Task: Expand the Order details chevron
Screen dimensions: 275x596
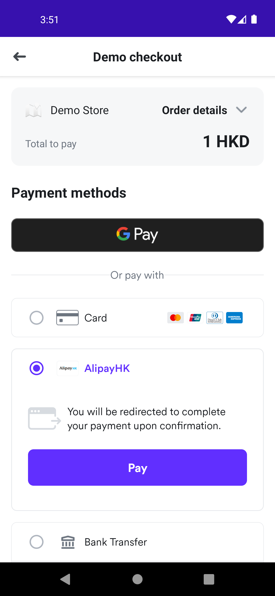Action: pos(241,110)
